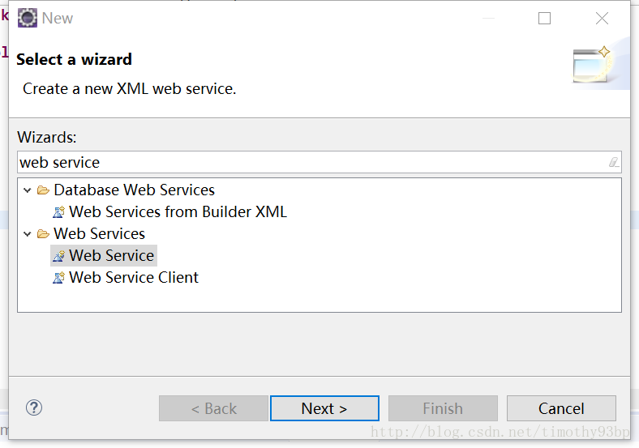Go to the Next wizard page

pyautogui.click(x=324, y=408)
